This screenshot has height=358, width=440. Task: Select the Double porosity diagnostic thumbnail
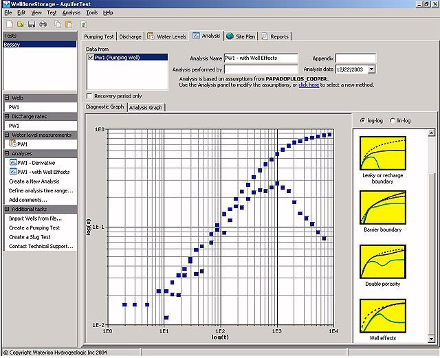383,262
